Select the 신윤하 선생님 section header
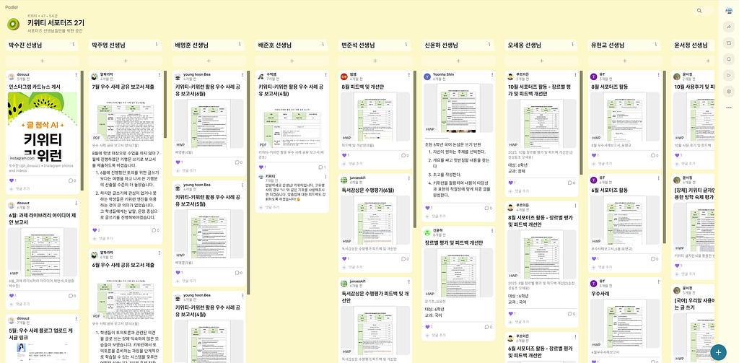The width and height of the screenshot is (739, 363). click(x=441, y=45)
